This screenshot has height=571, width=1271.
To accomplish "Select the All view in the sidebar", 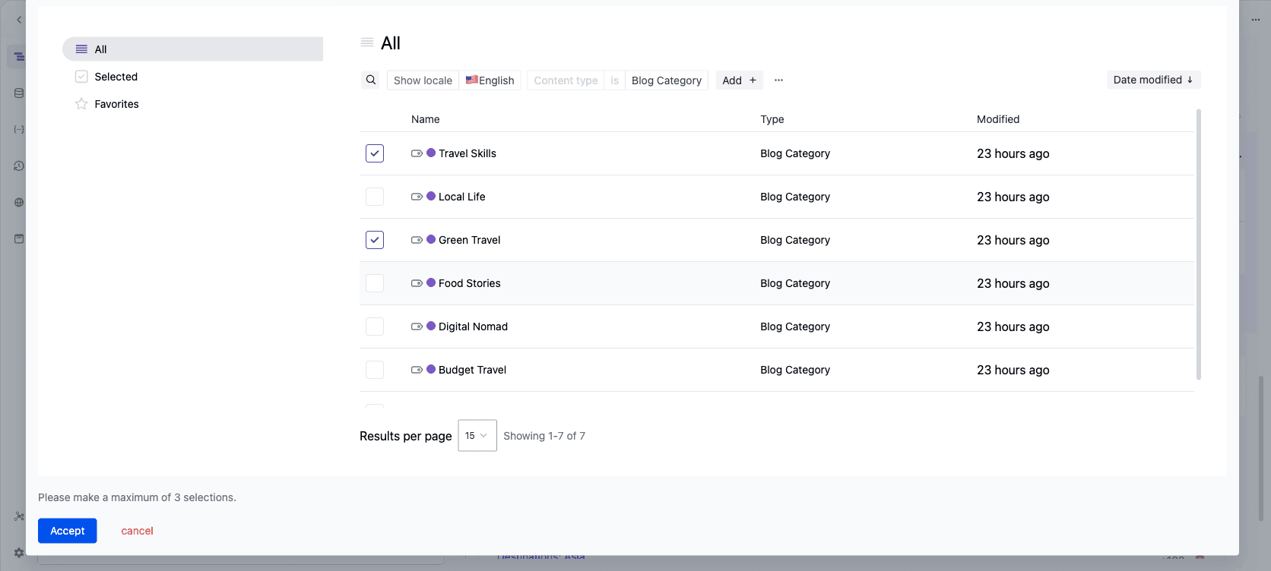I will pos(192,49).
